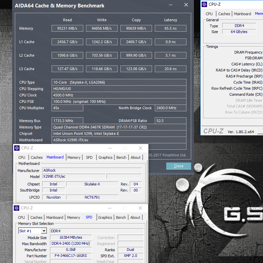This screenshot has height=263, width=263.
Task: Open the Caches tab in the Mainboard window
Action: point(36,157)
